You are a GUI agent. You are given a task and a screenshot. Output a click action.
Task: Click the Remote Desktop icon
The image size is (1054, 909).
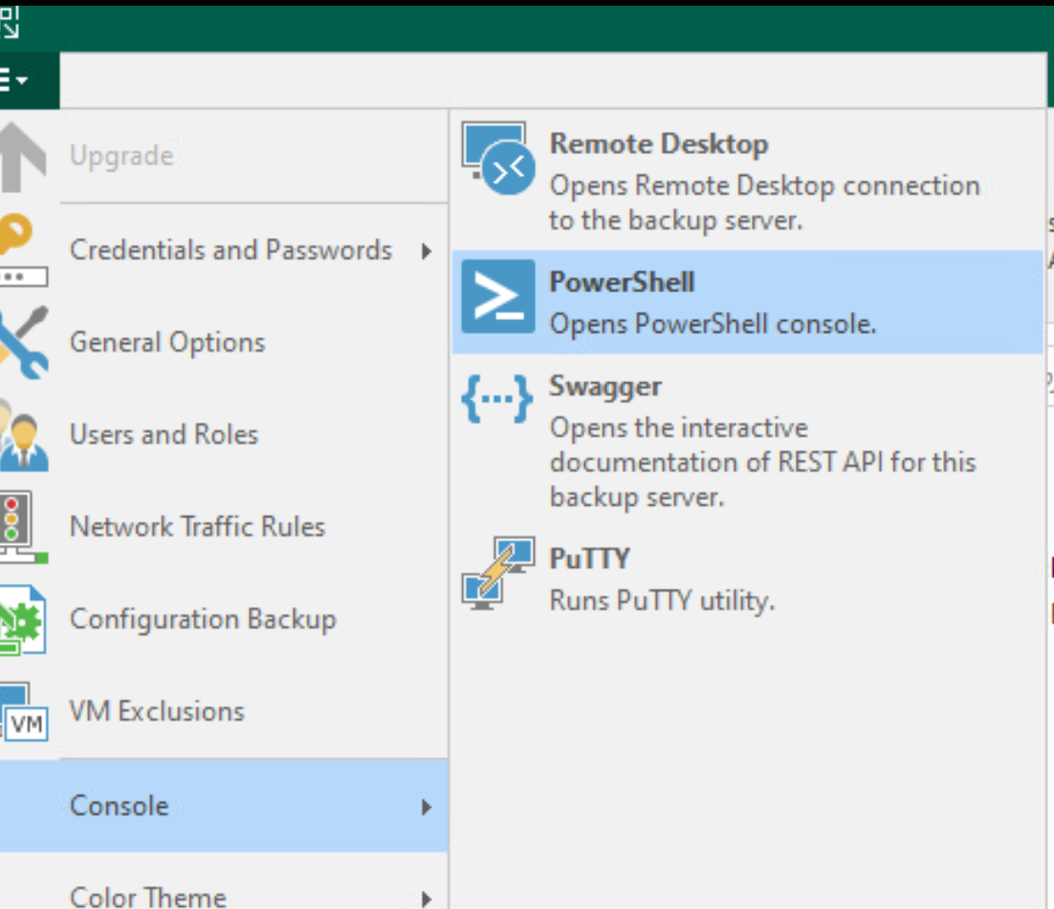[x=498, y=159]
